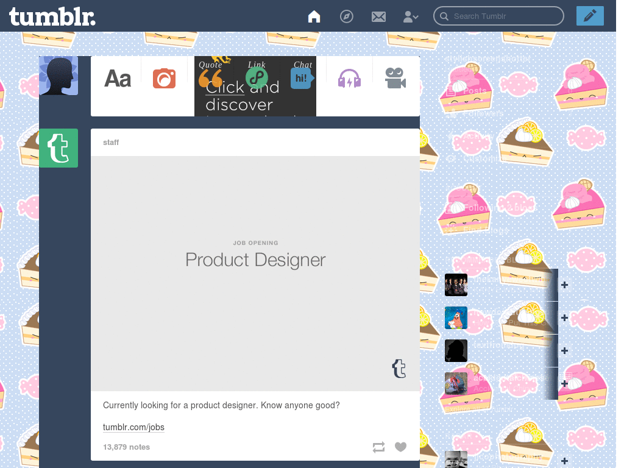Go to the Home dashboard icon

click(x=314, y=16)
